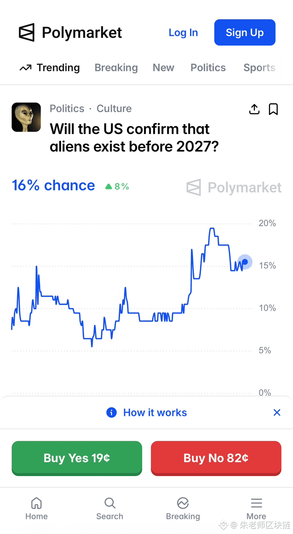Viewport: 293px width, 534px height.
Task: Tap the share icon beside market title
Action: pyautogui.click(x=254, y=109)
